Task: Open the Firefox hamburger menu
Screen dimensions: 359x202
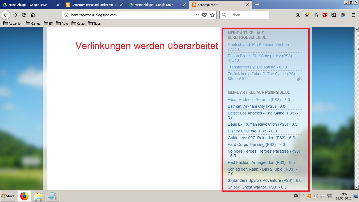Action: tap(354, 15)
